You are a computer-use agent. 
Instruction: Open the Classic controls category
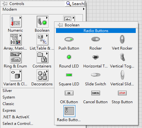8,104
